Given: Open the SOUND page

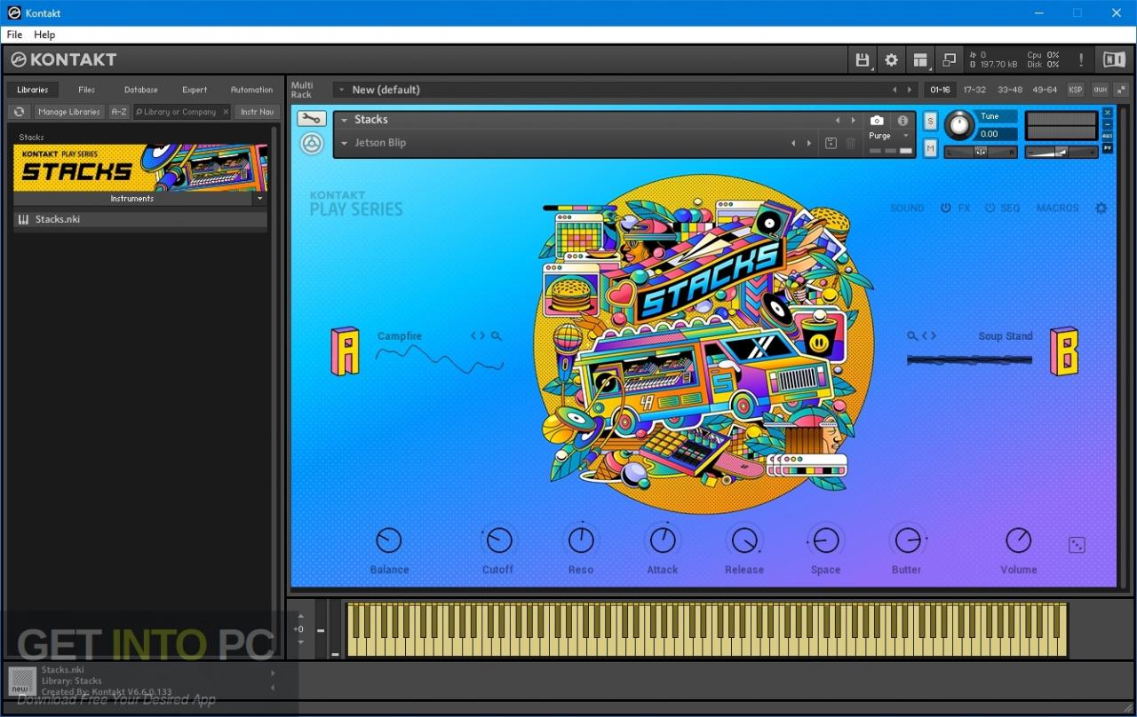Looking at the screenshot, I should 907,208.
